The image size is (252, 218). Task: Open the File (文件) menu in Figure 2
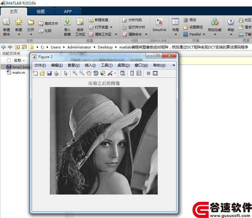click(x=40, y=65)
